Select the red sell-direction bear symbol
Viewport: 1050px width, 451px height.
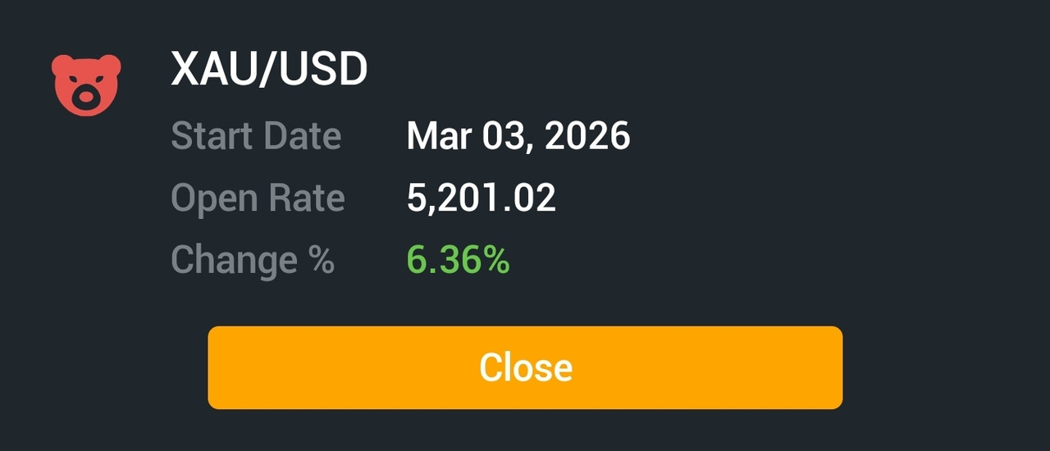click(x=86, y=84)
